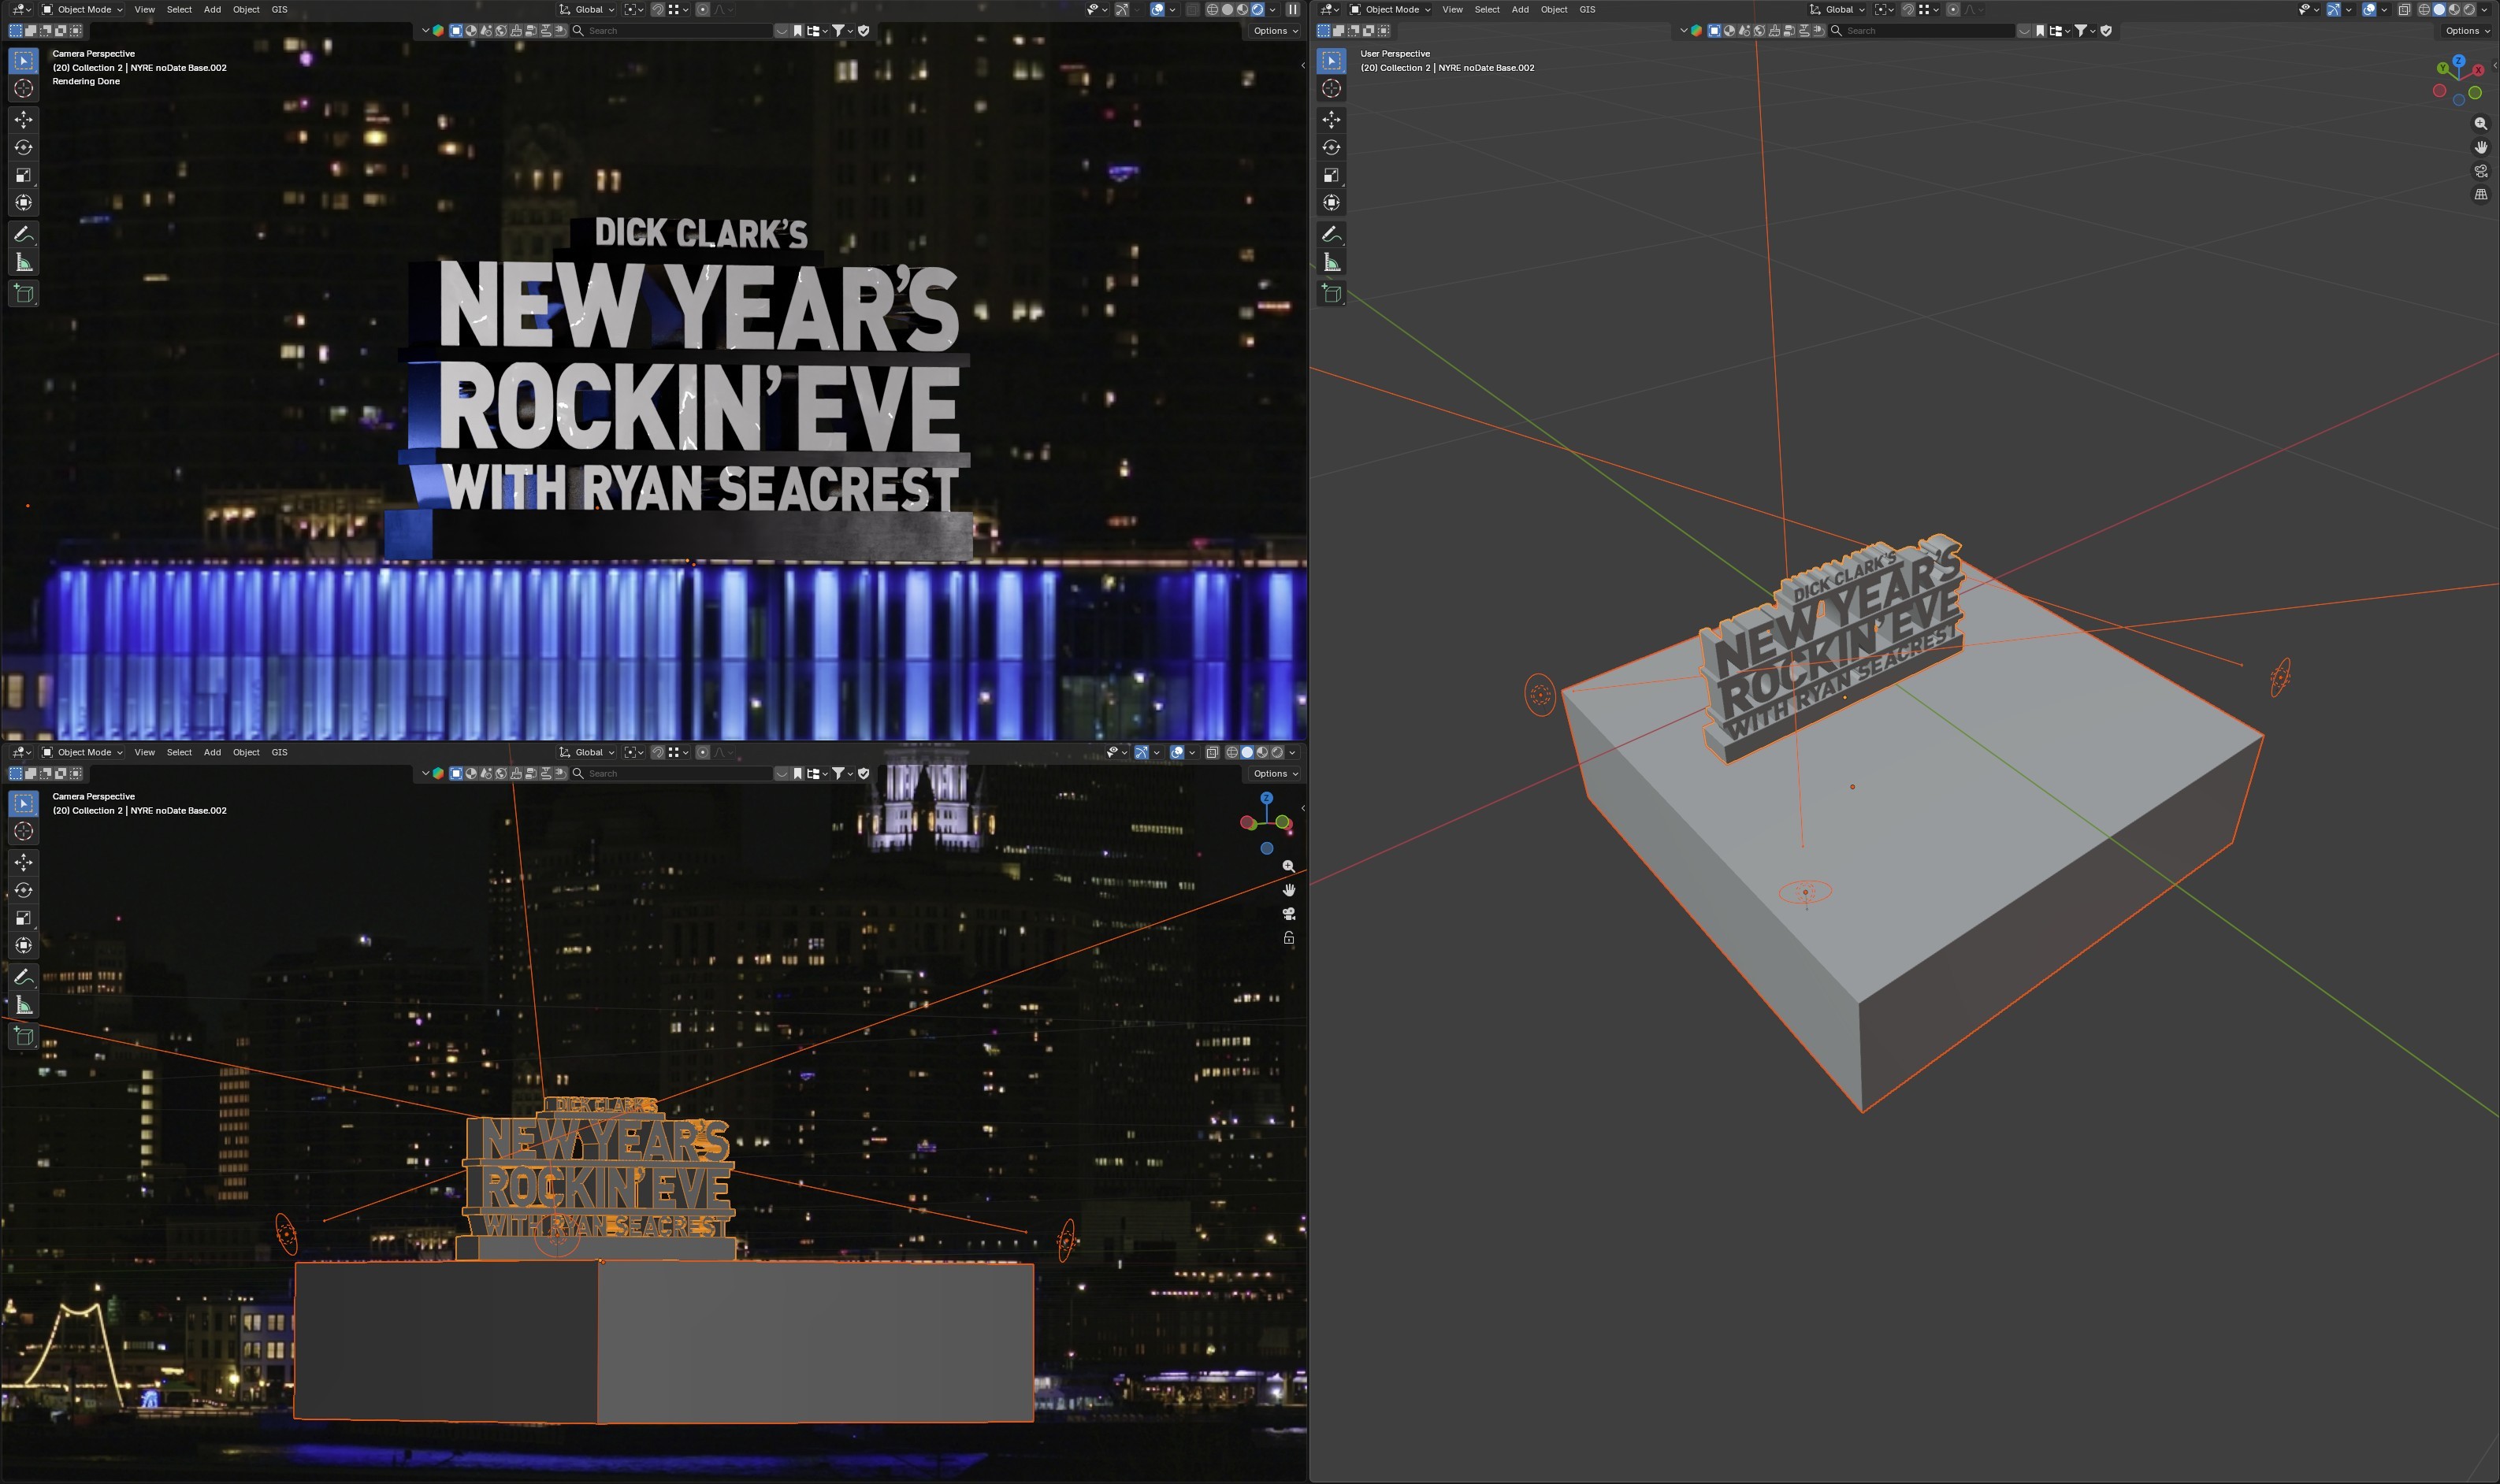This screenshot has width=2500, height=1484.
Task: Toggle X-ray mode in the right viewport
Action: 2404,9
